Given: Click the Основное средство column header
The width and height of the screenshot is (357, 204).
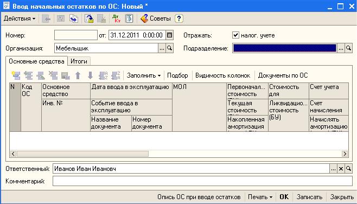Looking at the screenshot, I should [66, 91].
